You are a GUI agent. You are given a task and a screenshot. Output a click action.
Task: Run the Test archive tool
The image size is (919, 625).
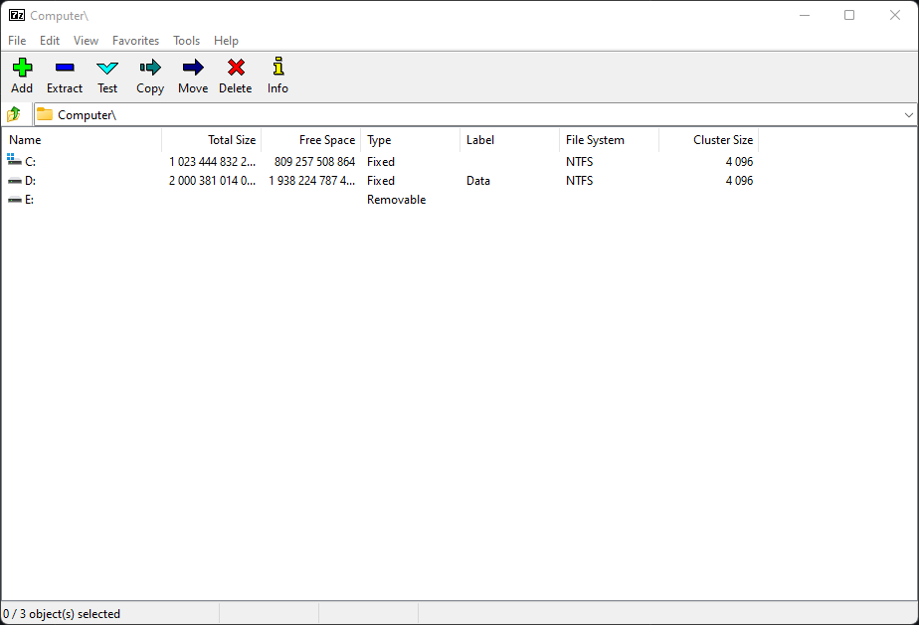pos(107,69)
